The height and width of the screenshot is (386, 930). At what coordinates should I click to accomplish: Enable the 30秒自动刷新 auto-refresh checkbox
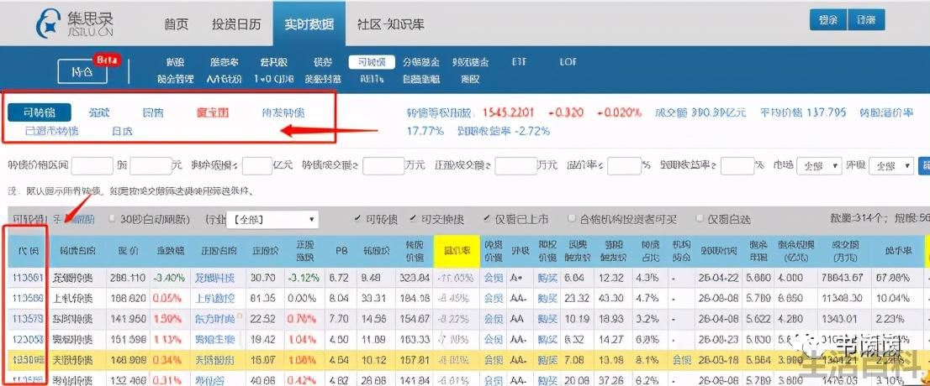pyautogui.click(x=113, y=219)
